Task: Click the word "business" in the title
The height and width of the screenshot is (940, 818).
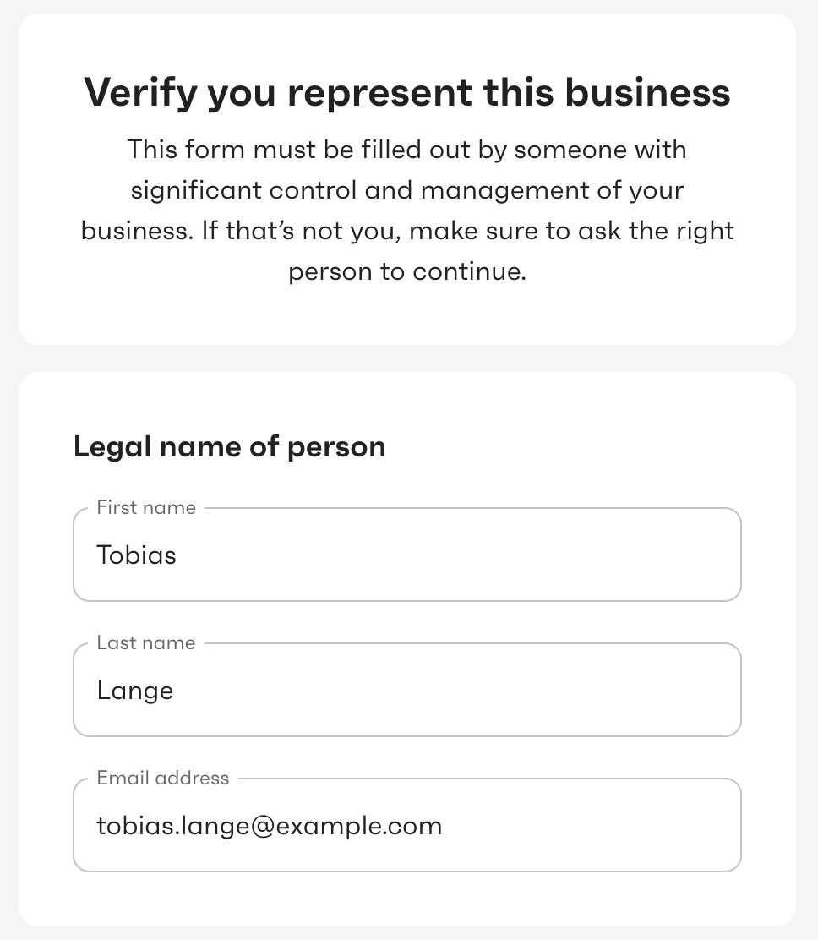Action: coord(648,93)
